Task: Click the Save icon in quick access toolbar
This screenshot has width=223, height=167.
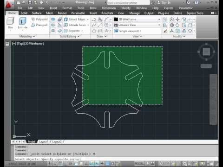Action: point(30,2)
